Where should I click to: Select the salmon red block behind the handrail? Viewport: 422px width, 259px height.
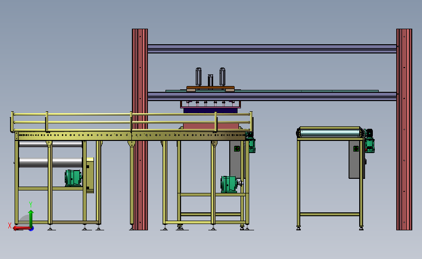click(211, 126)
